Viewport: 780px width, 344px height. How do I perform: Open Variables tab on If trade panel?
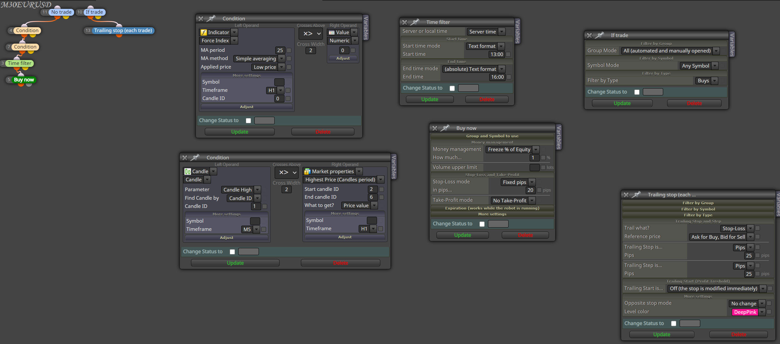(x=732, y=45)
